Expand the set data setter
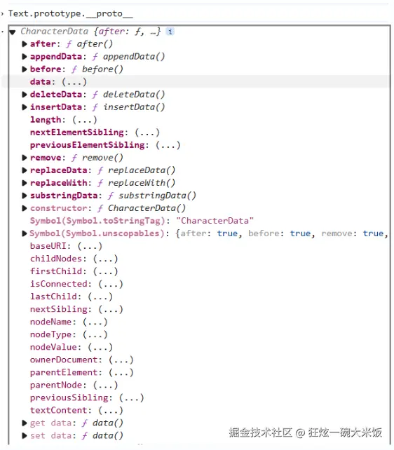Screen dimensions: 394x450 tap(25, 436)
